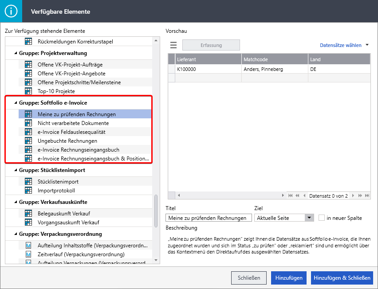Collapse Gruppe: Projektverwaltung

[16, 53]
